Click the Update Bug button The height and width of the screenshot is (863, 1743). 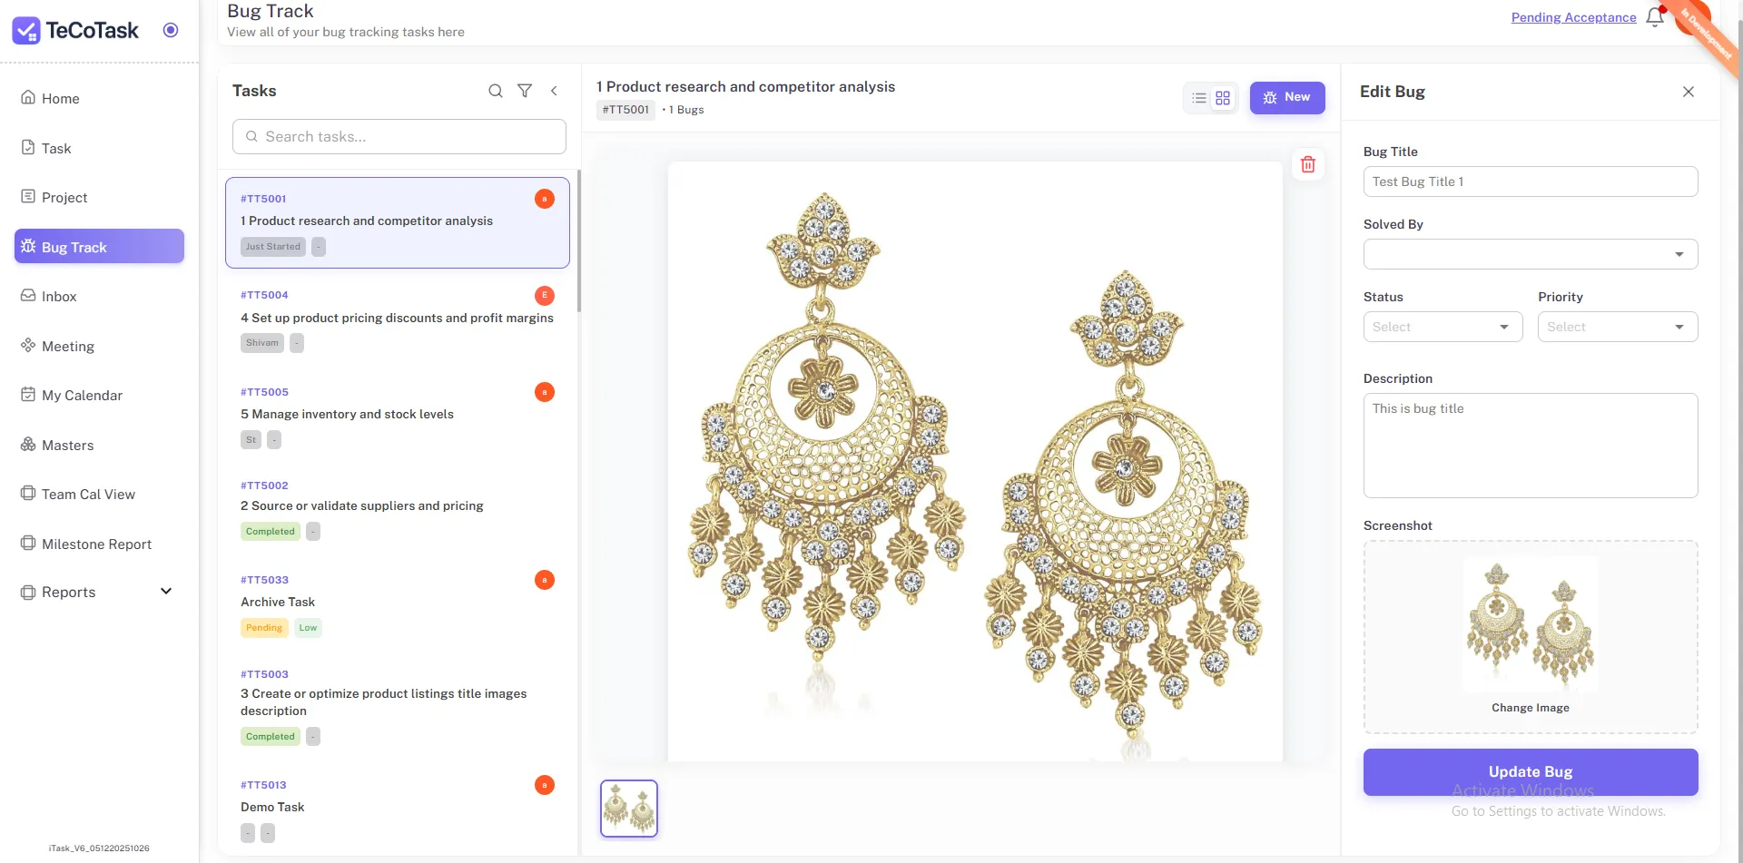click(1531, 771)
